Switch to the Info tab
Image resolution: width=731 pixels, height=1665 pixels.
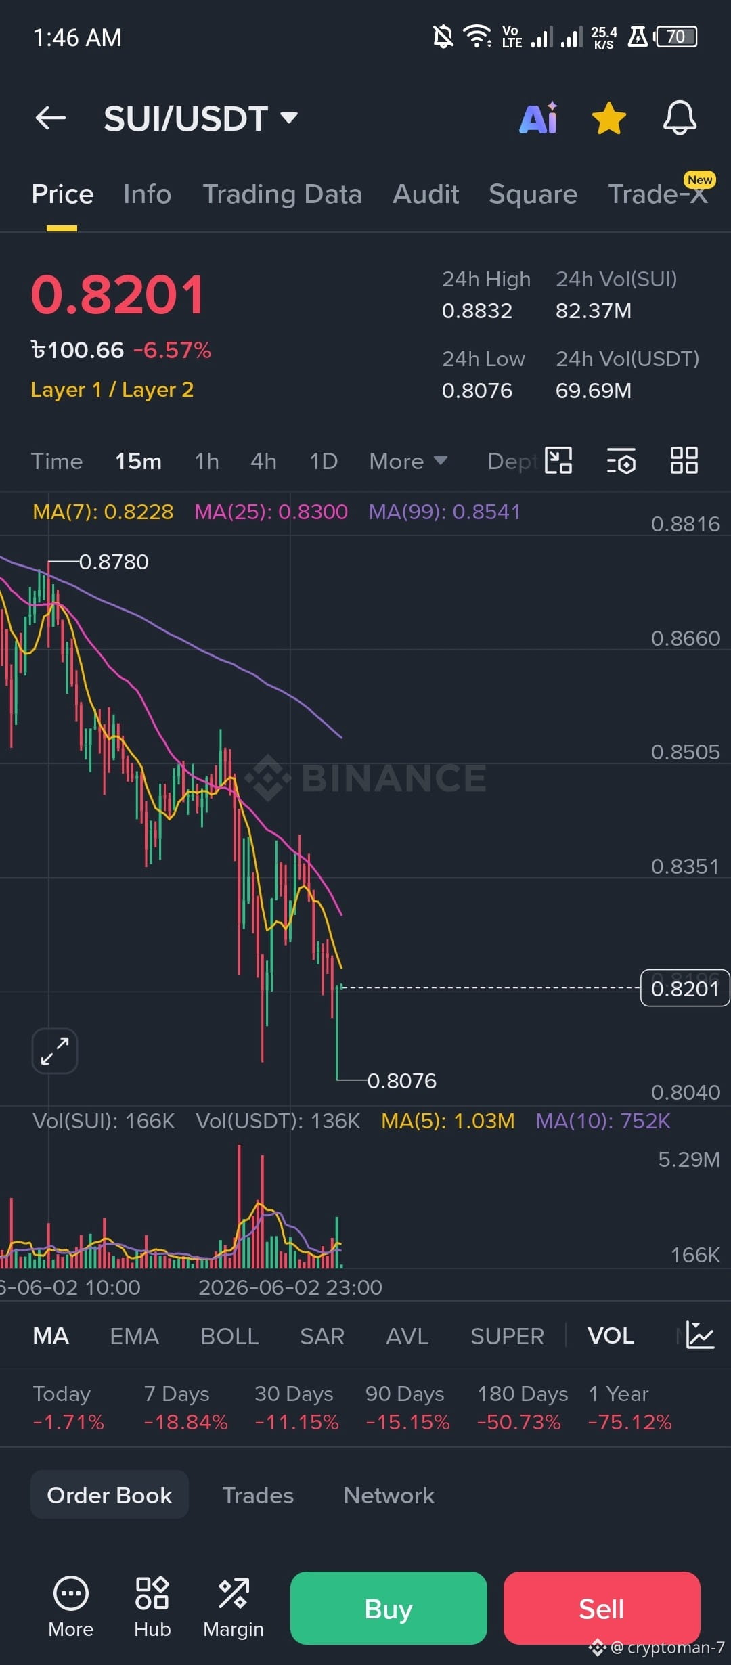148,194
